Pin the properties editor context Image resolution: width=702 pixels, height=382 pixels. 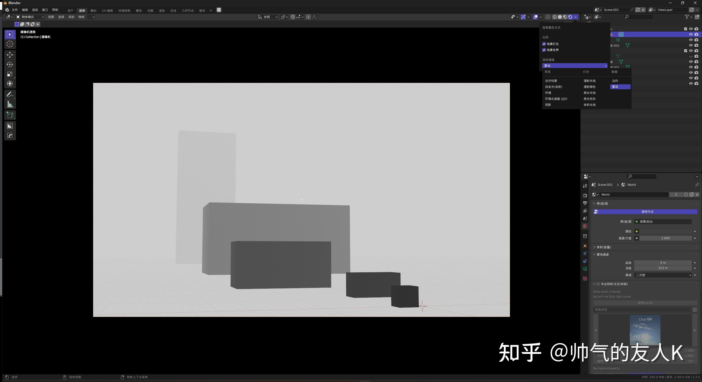tap(697, 185)
